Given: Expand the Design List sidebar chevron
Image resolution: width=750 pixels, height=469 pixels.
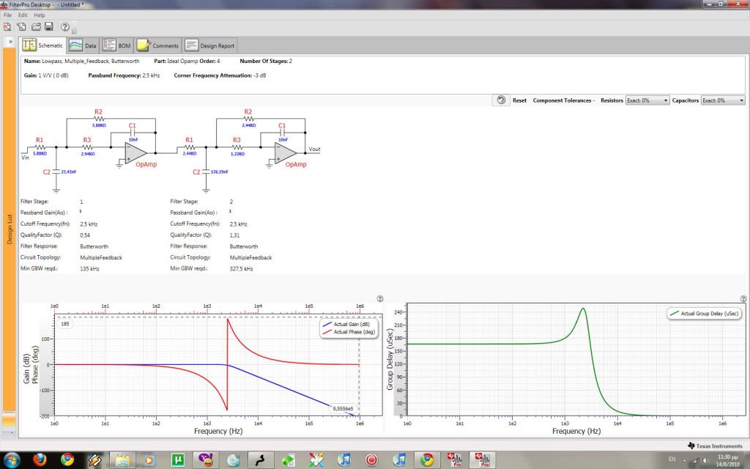Looking at the screenshot, I should click(x=10, y=42).
